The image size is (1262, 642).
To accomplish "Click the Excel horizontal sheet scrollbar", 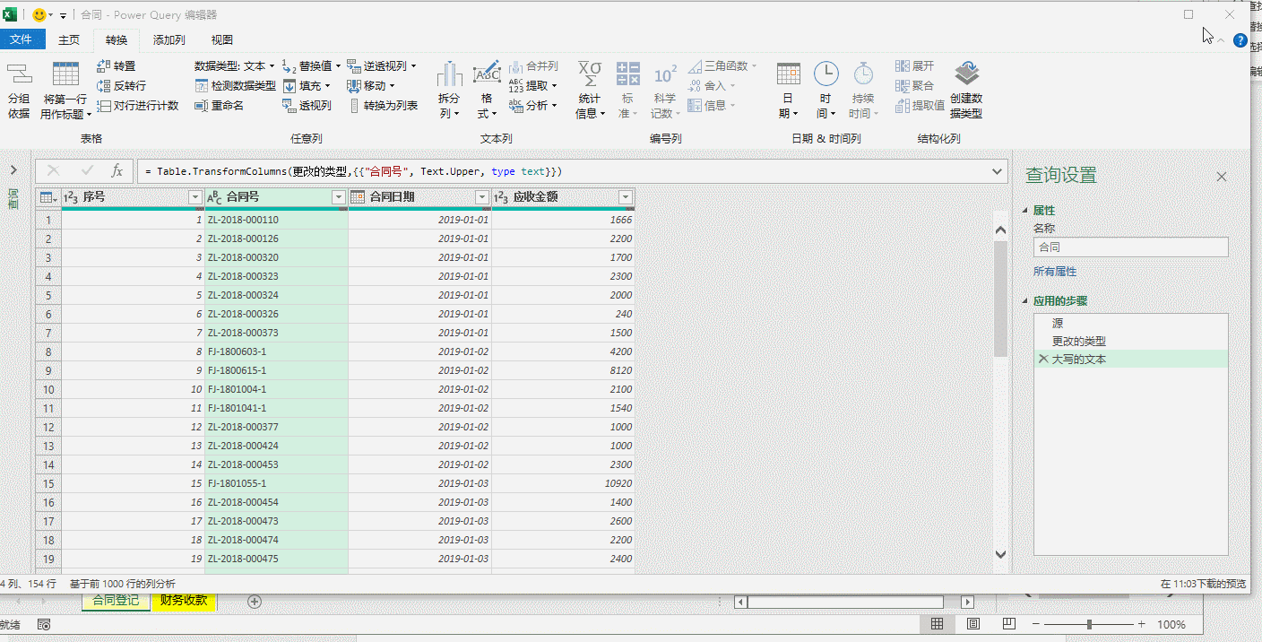I will pyautogui.click(x=845, y=602).
